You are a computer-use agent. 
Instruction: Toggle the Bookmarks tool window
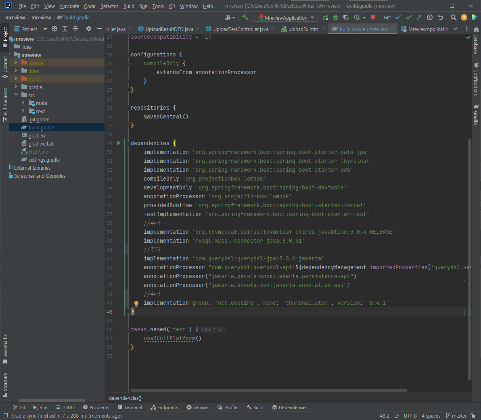pos(5,349)
